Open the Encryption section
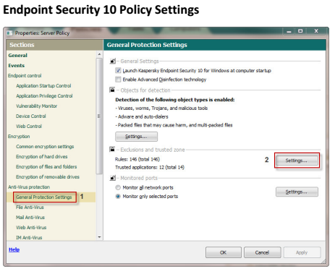 [19, 137]
